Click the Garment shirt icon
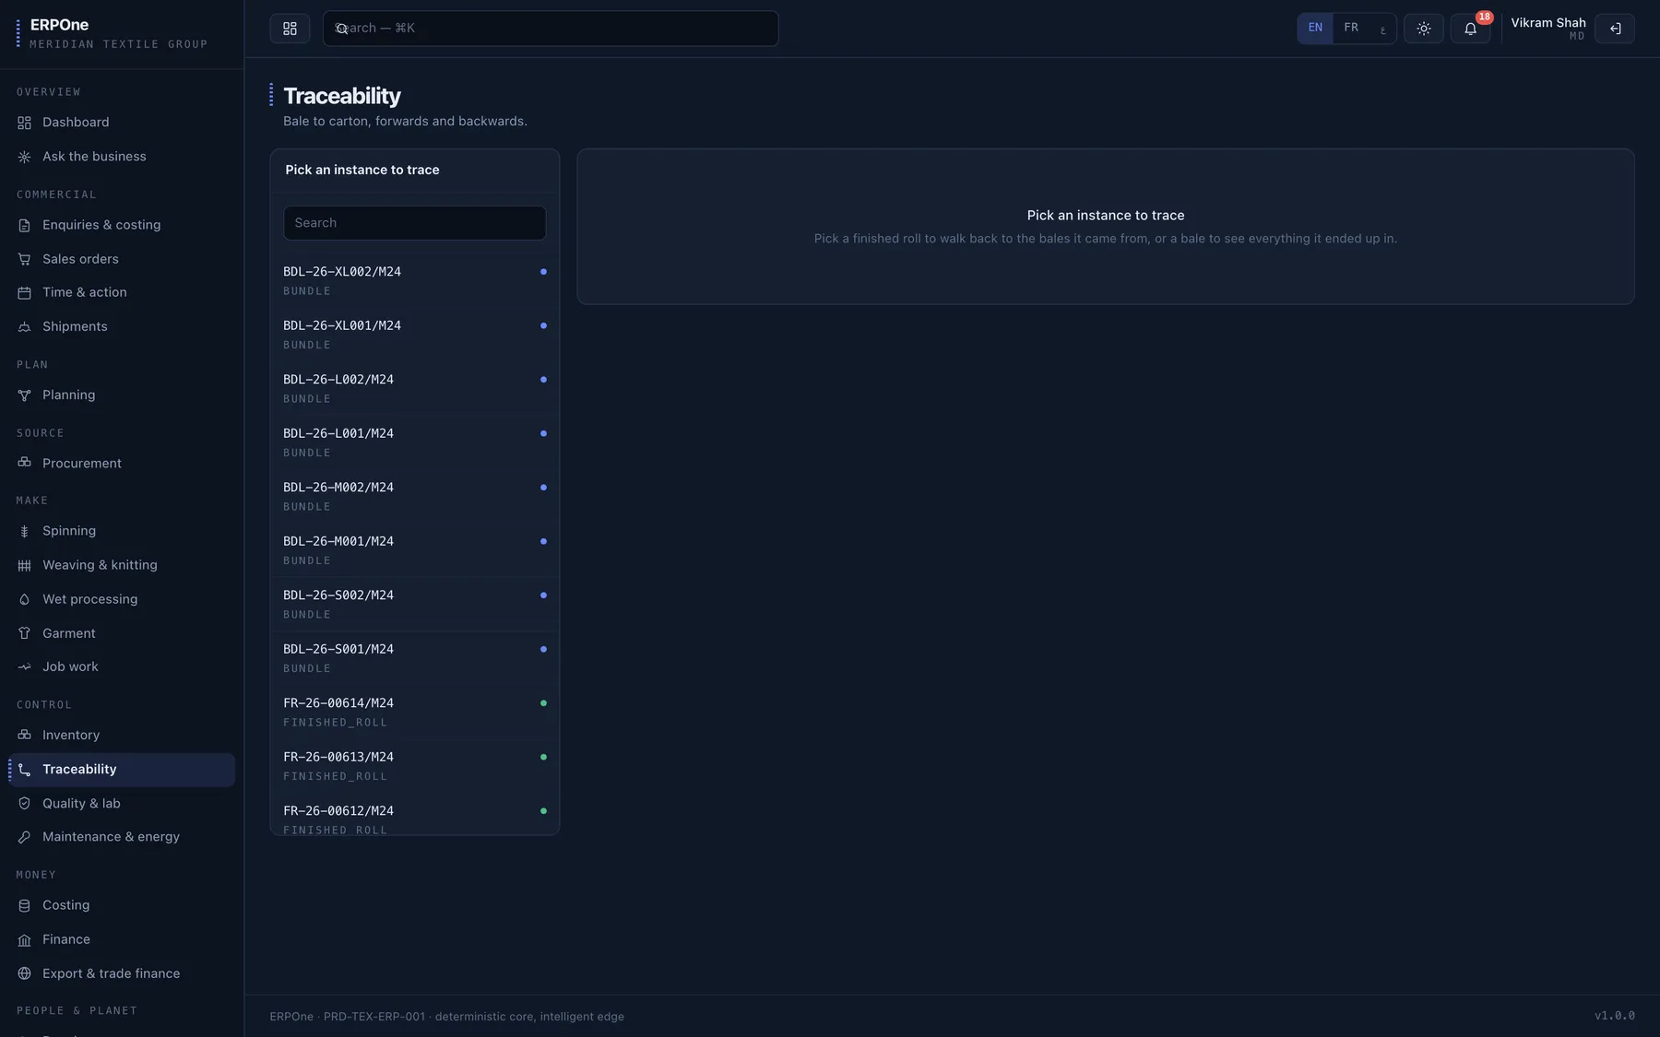The width and height of the screenshot is (1660, 1037). pyautogui.click(x=24, y=633)
